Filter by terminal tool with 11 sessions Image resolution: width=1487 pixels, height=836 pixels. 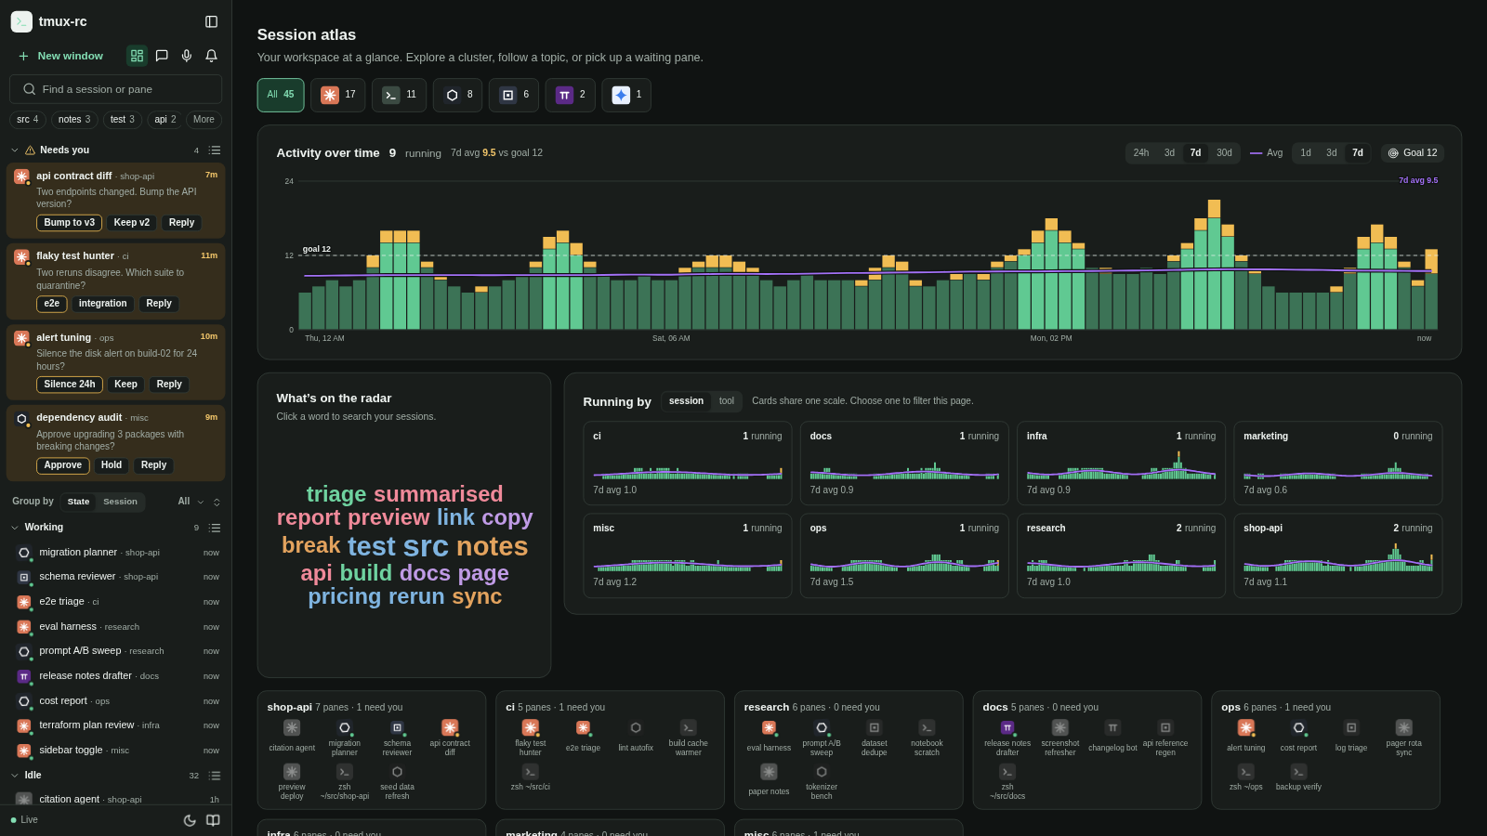[x=400, y=95]
